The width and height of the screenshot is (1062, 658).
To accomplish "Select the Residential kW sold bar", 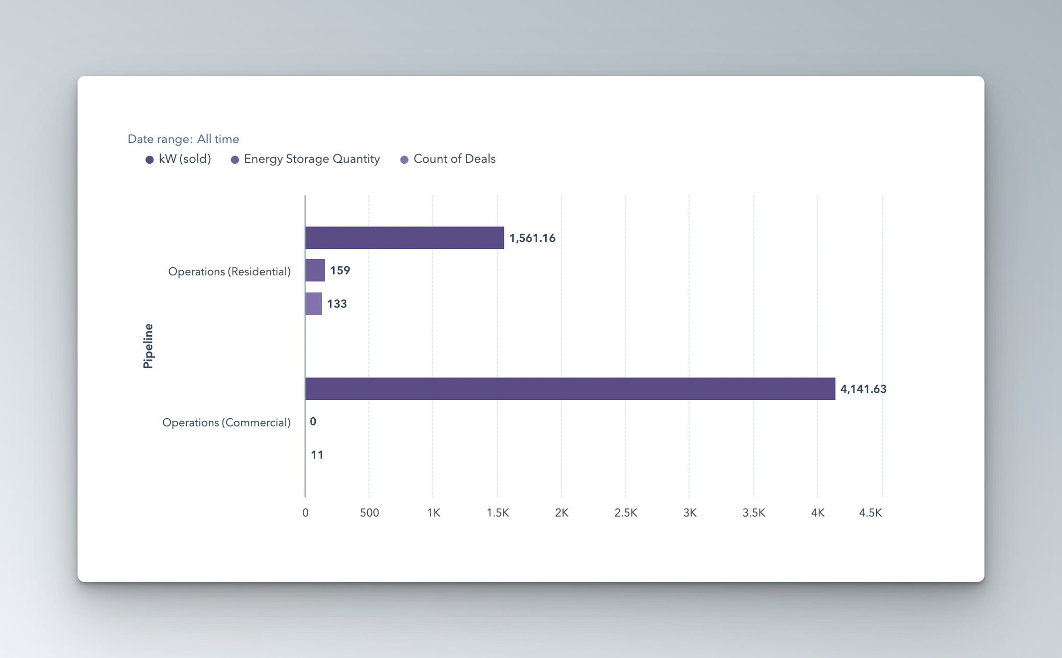I will pos(404,238).
